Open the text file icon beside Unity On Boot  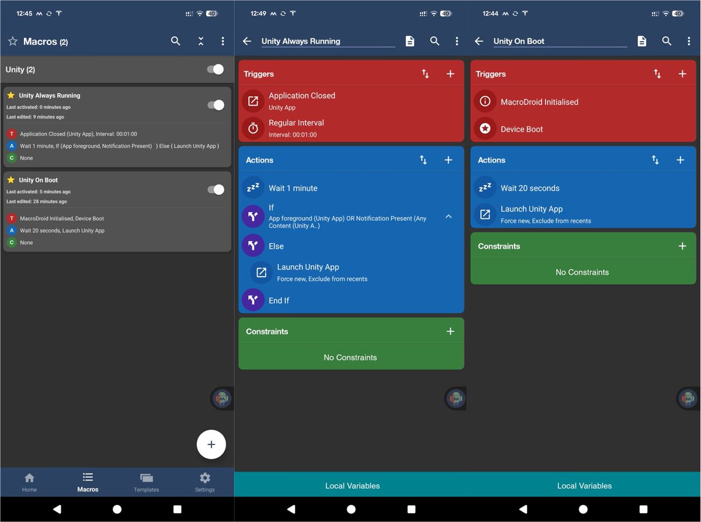click(641, 41)
